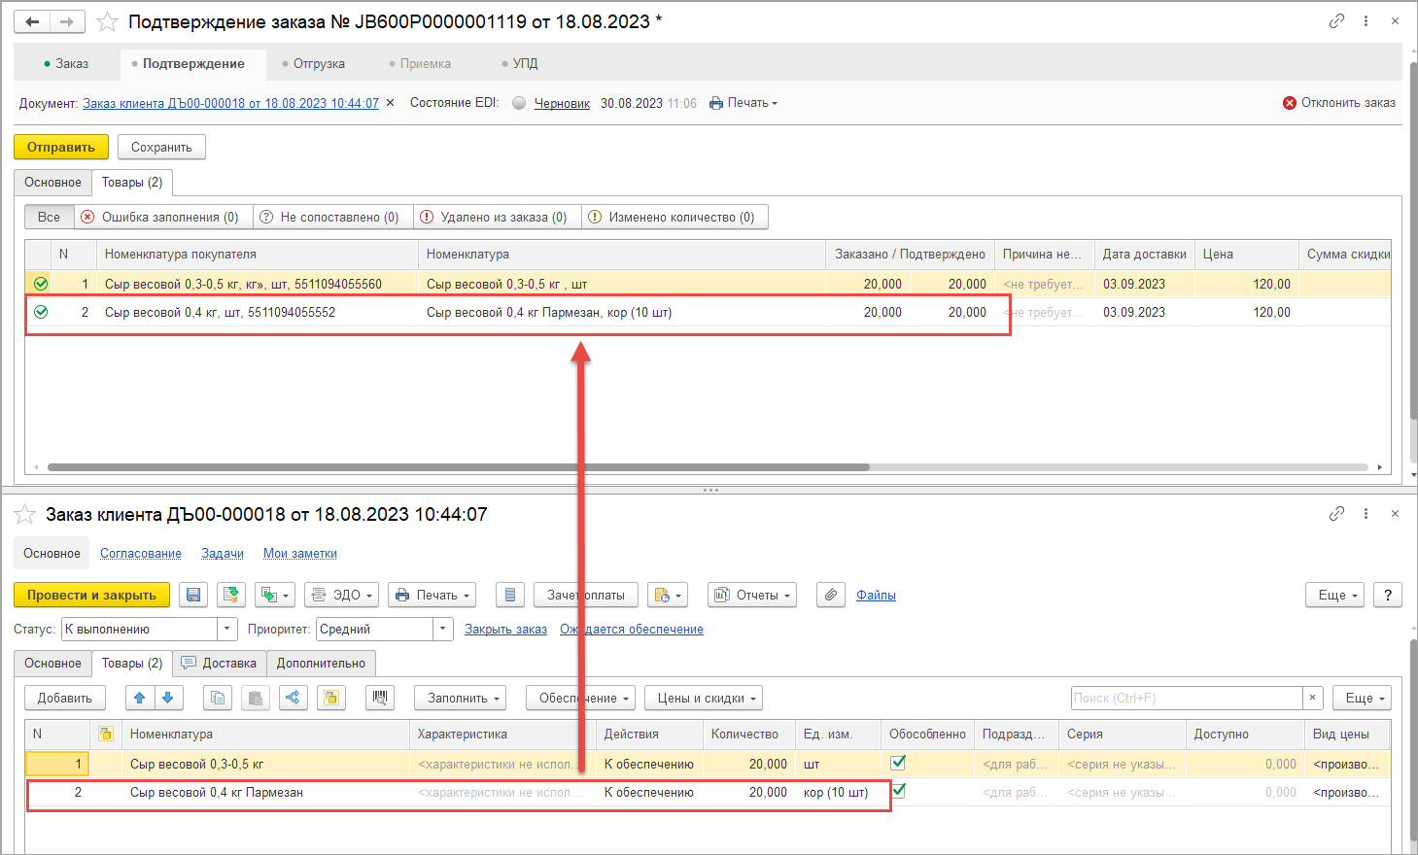Click the barcode scanner icon

(379, 698)
